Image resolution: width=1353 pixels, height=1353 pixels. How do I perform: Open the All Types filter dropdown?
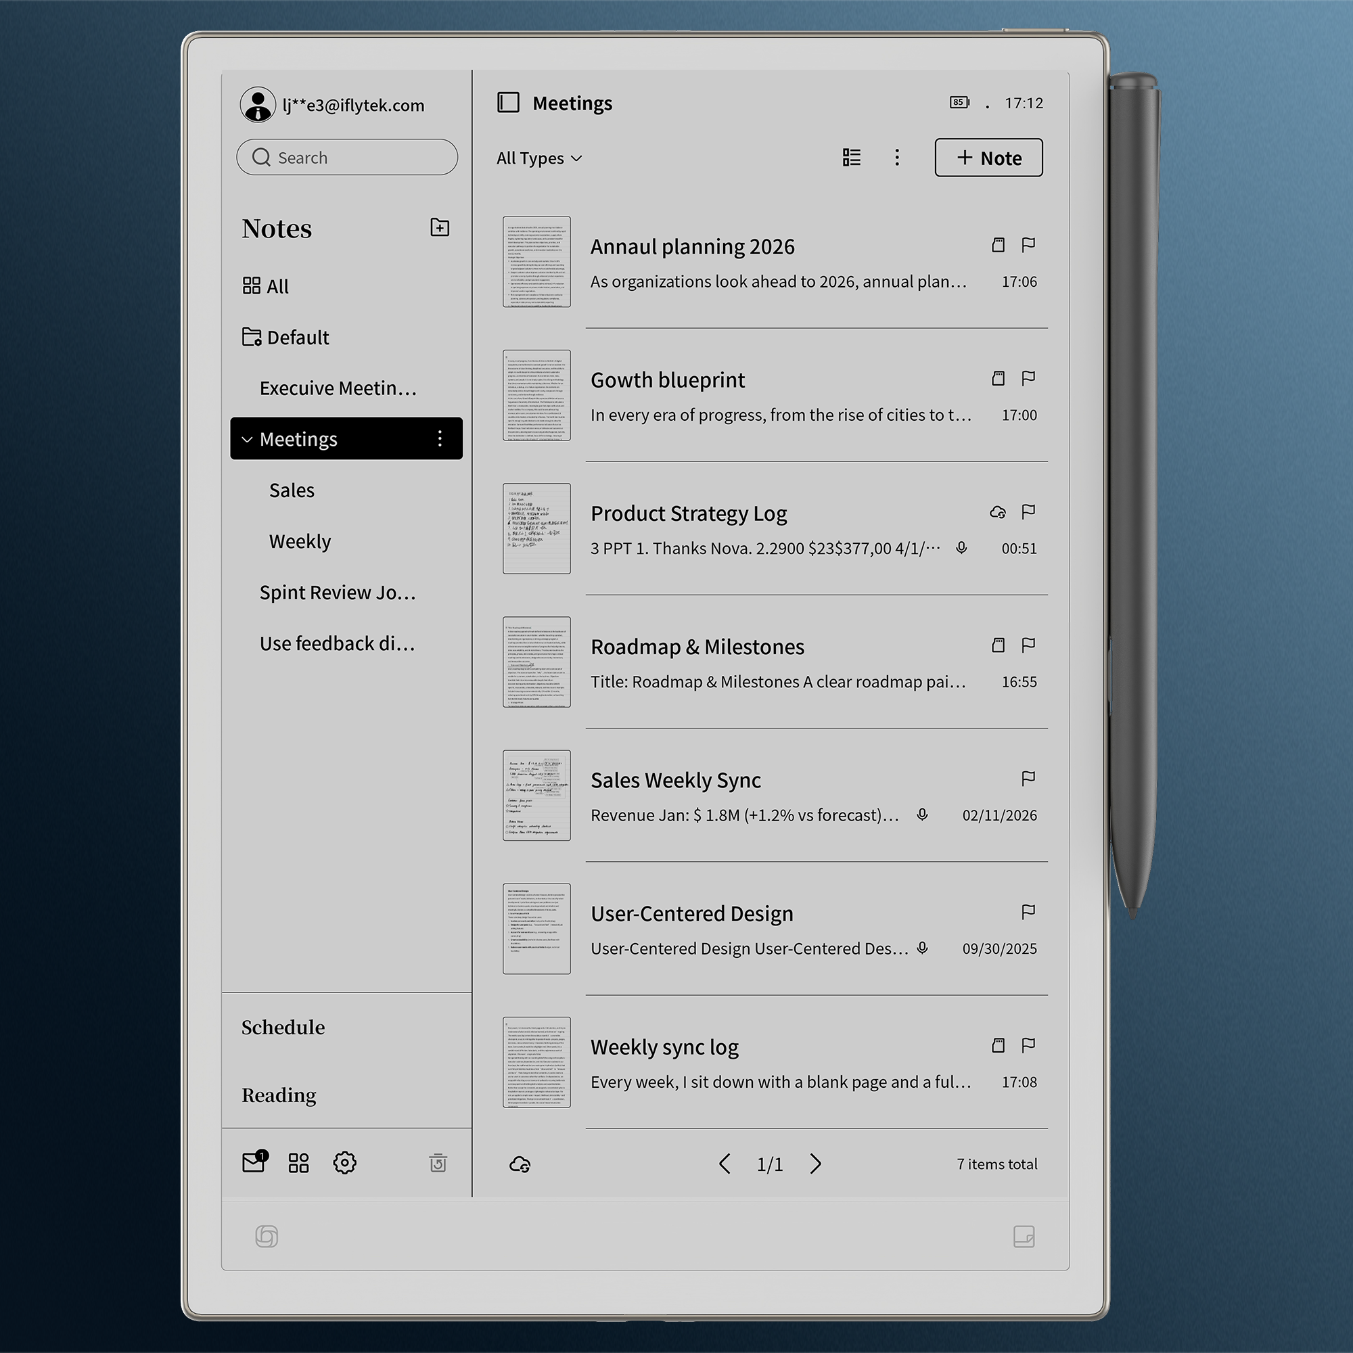(x=538, y=158)
